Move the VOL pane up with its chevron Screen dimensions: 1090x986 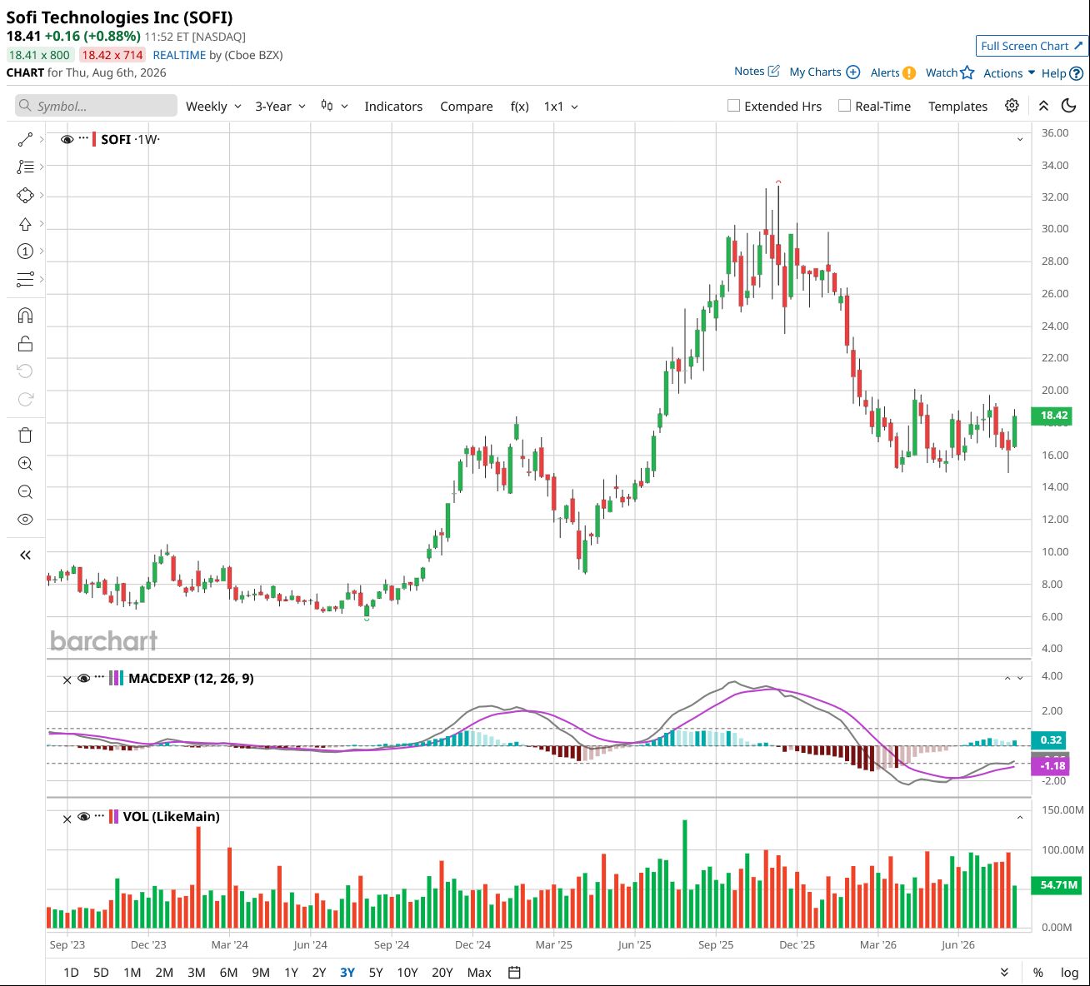coord(1020,818)
